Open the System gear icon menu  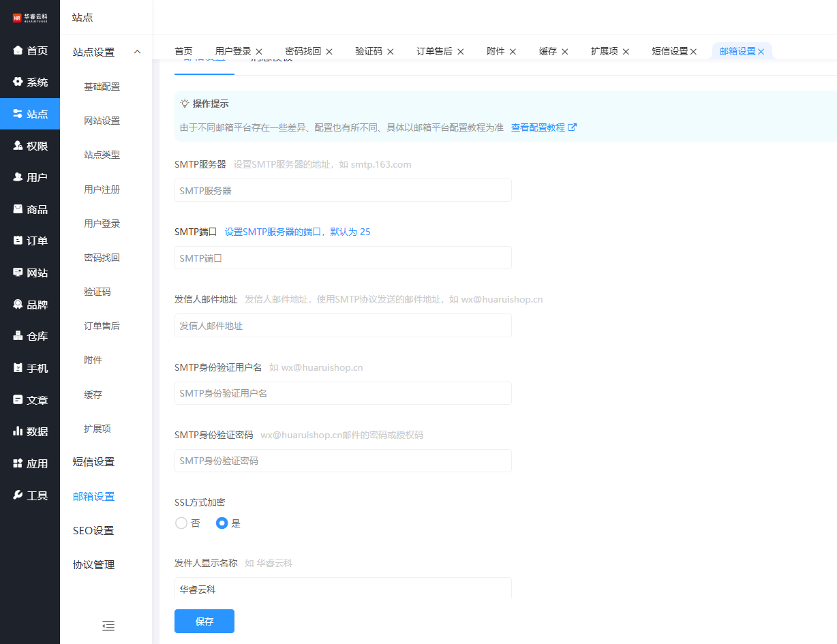pyautogui.click(x=18, y=82)
